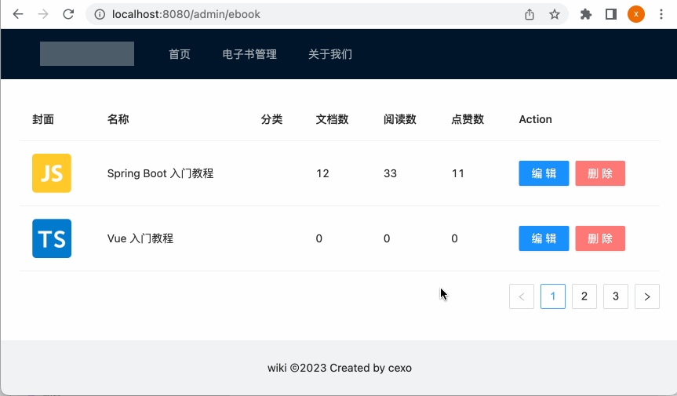This screenshot has width=677, height=396.
Task: Click the Vue 入门教程 name cell
Action: (x=140, y=238)
